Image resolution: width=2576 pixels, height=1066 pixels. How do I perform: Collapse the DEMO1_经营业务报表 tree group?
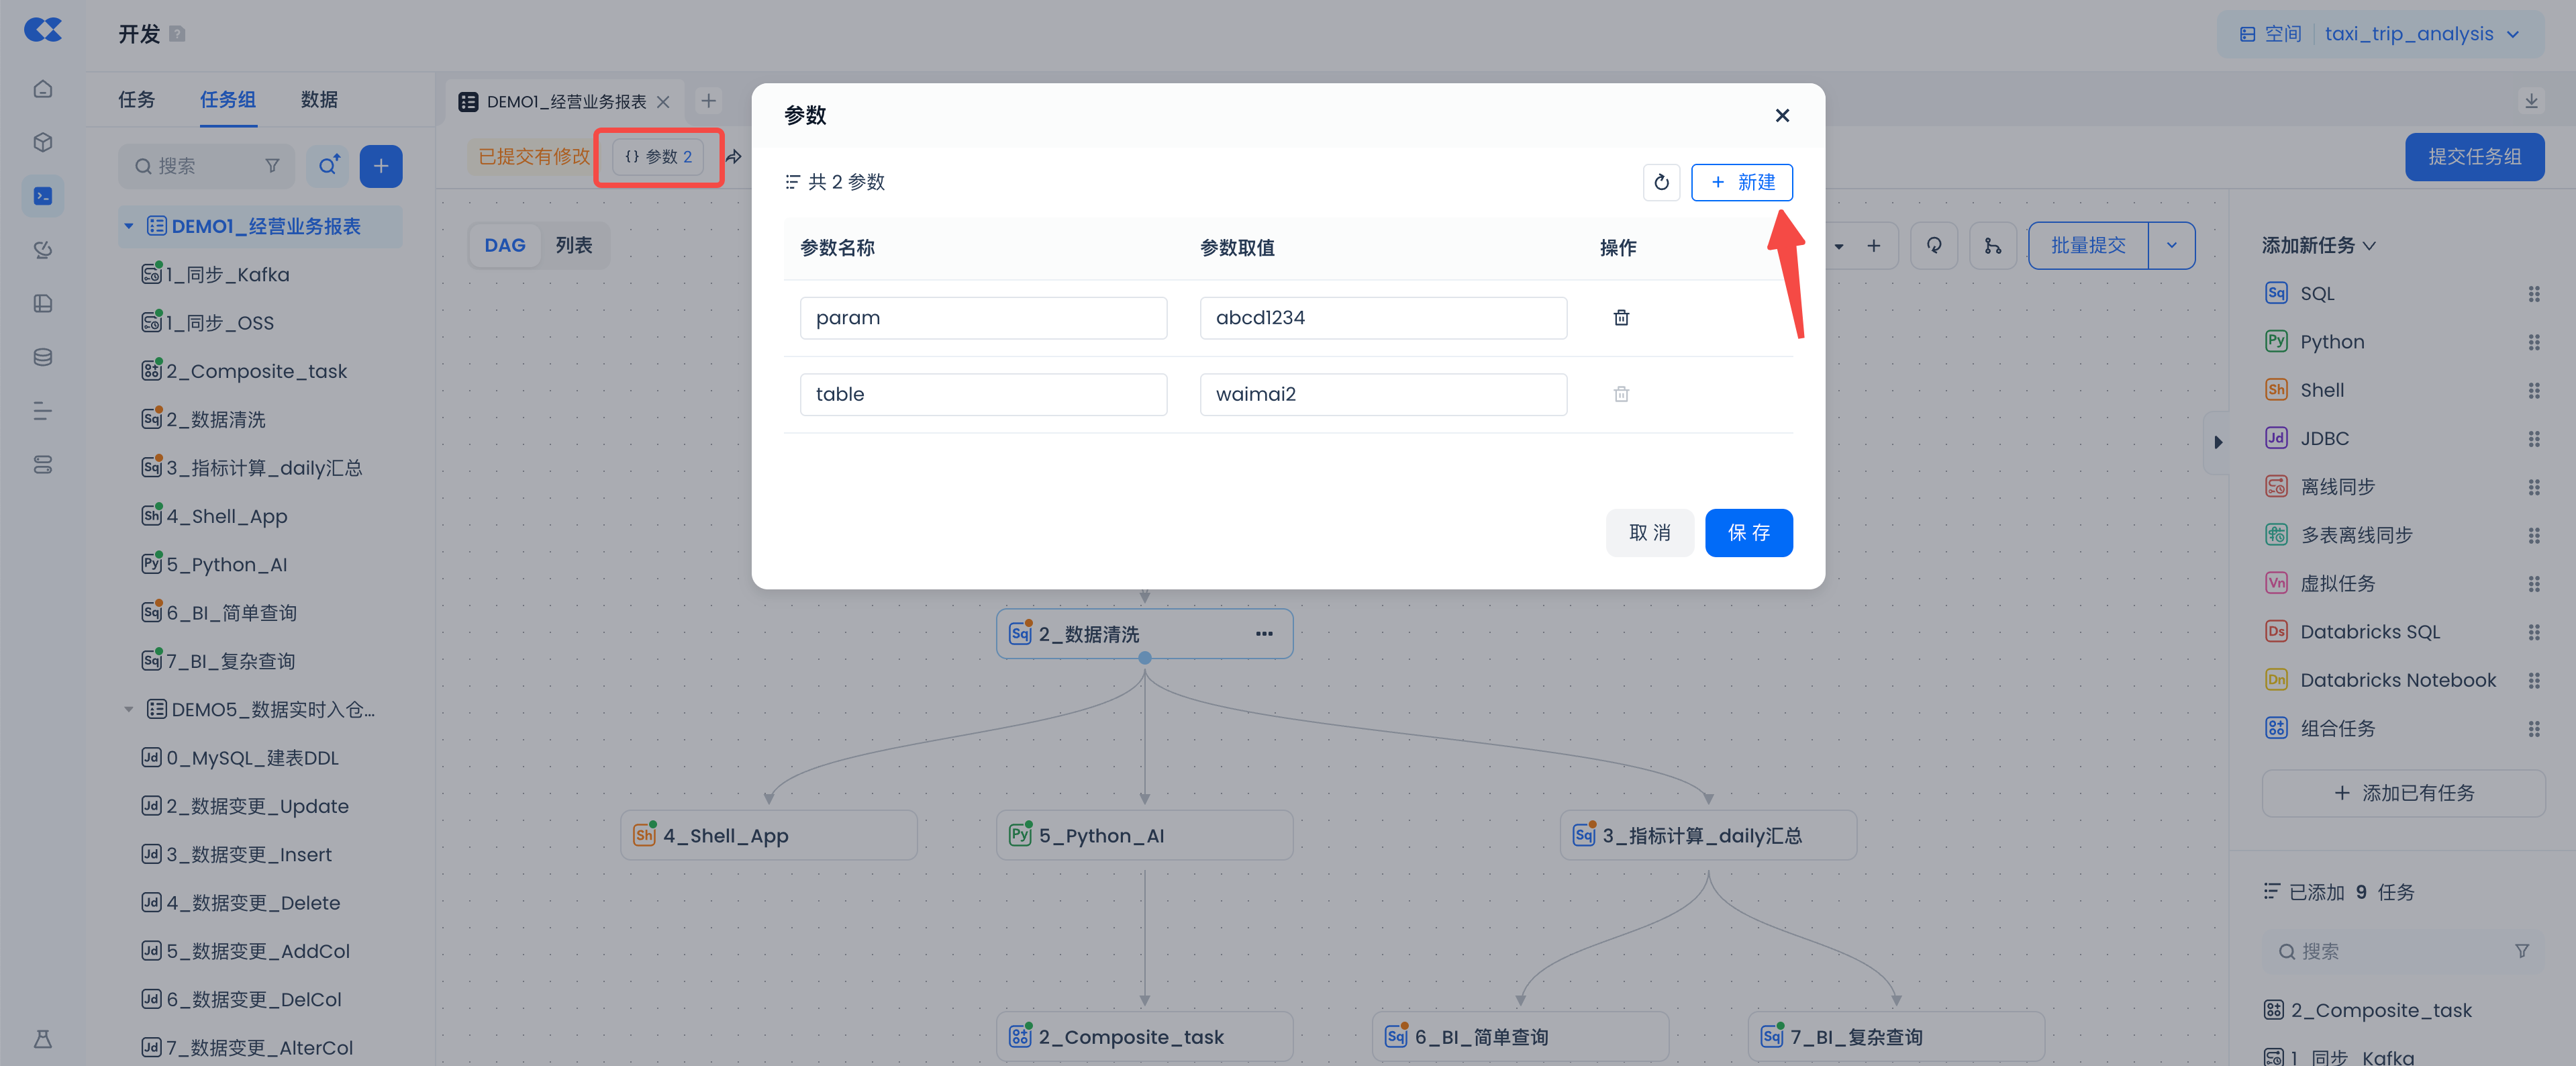point(129,227)
